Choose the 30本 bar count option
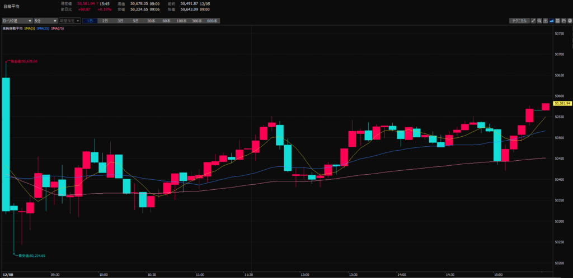The height and width of the screenshot is (278, 573). click(x=151, y=21)
